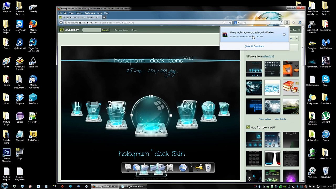The height and width of the screenshot is (189, 336).
Task: Open Webcam desktop shortcut
Action: point(312,173)
